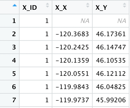130x108 pixels.
Task: Click the X_ID value in row 4
Action: [47, 60]
